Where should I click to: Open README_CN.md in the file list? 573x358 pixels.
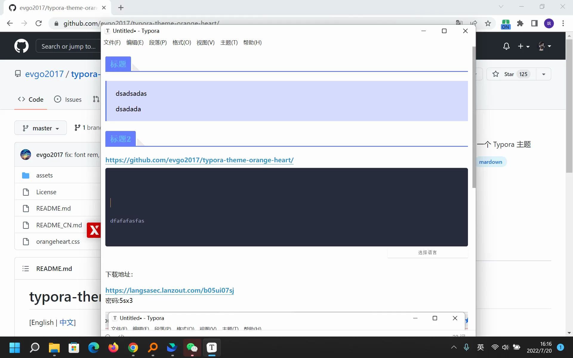59,225
